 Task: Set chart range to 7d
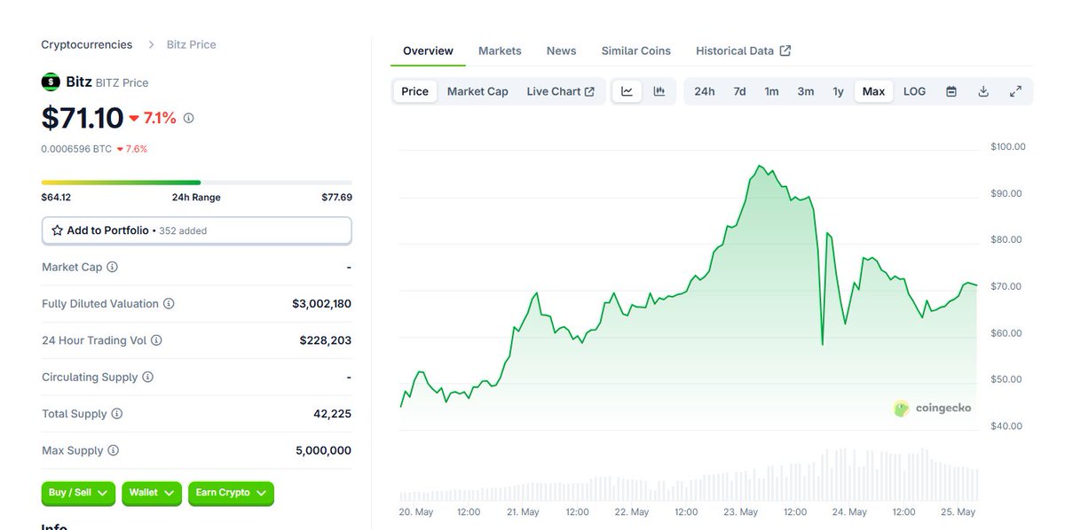click(x=739, y=91)
